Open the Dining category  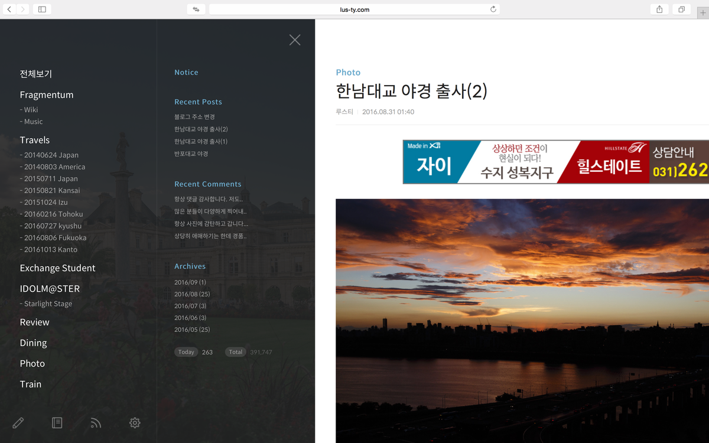[33, 343]
